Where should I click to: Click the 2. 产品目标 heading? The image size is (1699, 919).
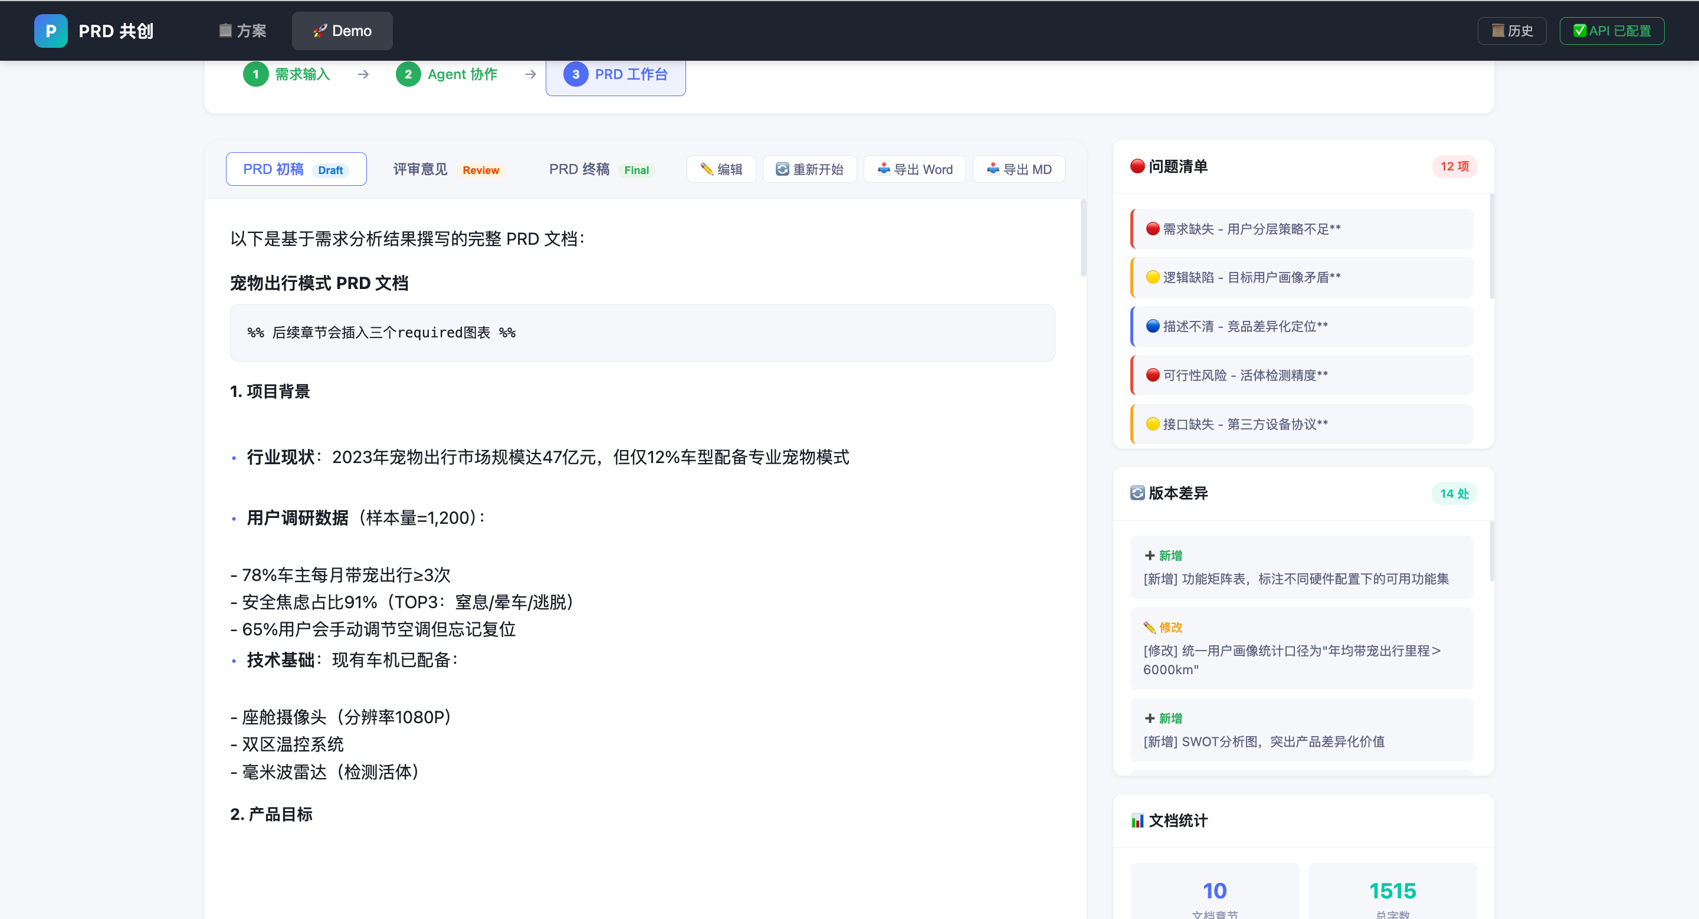(x=271, y=815)
